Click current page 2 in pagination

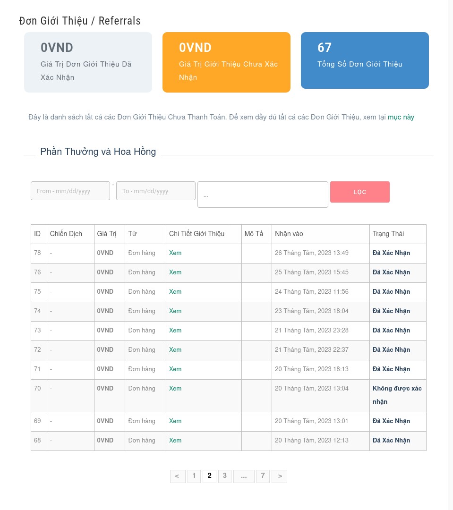pos(209,476)
